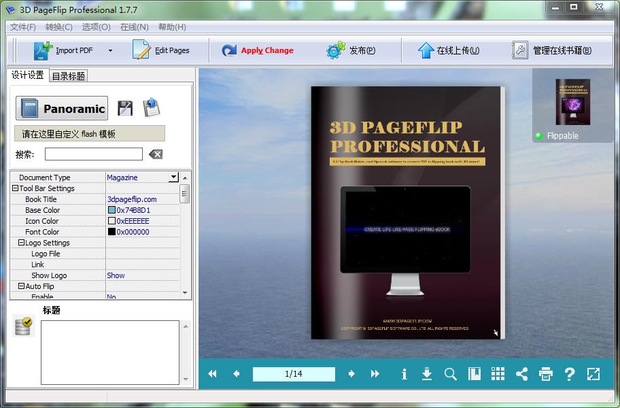This screenshot has width=620, height=408.
Task: Click the 3D PageFlip book cover page
Action: pos(407,213)
